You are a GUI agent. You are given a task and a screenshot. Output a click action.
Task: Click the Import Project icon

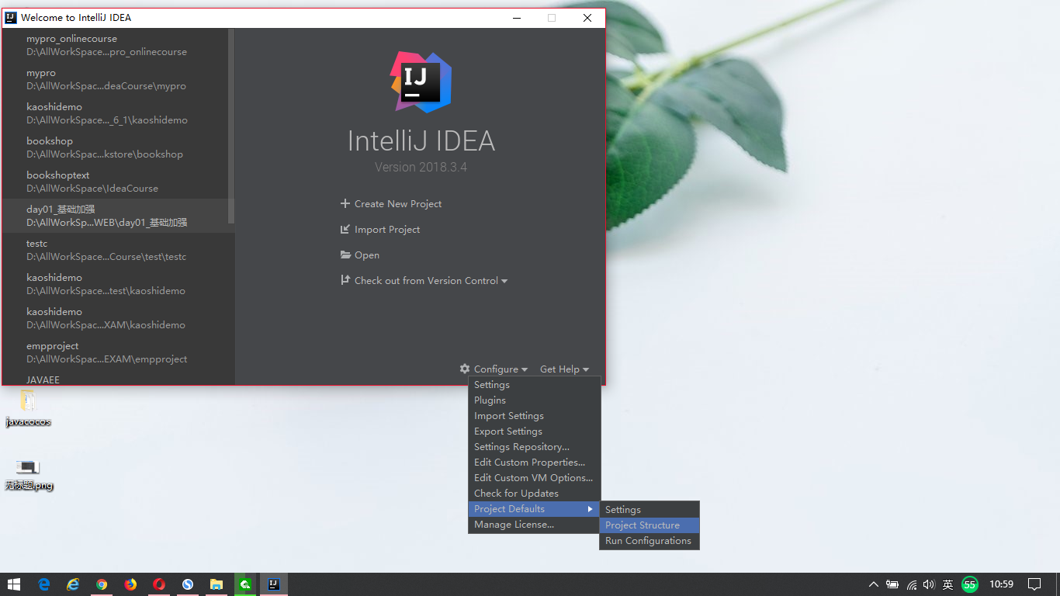click(x=345, y=229)
